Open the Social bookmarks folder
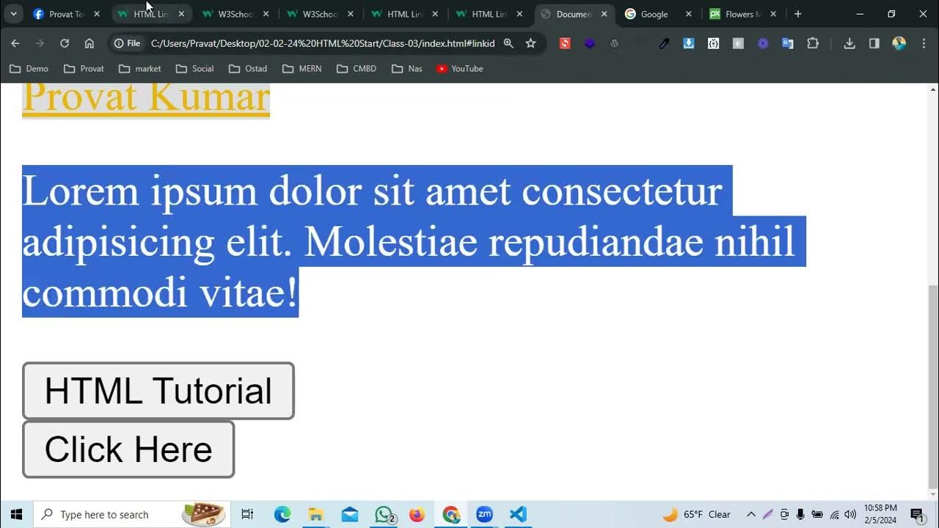 point(195,68)
